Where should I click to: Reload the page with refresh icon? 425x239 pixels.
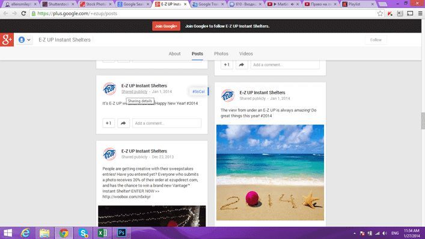[x=23, y=13]
